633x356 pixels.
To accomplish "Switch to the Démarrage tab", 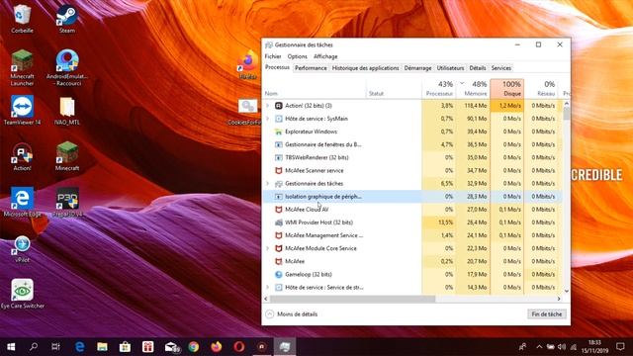I will tap(417, 68).
